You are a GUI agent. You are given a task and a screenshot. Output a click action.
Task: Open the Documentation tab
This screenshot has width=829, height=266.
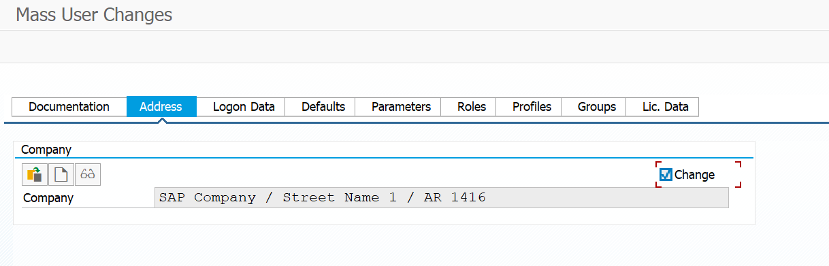pos(69,107)
